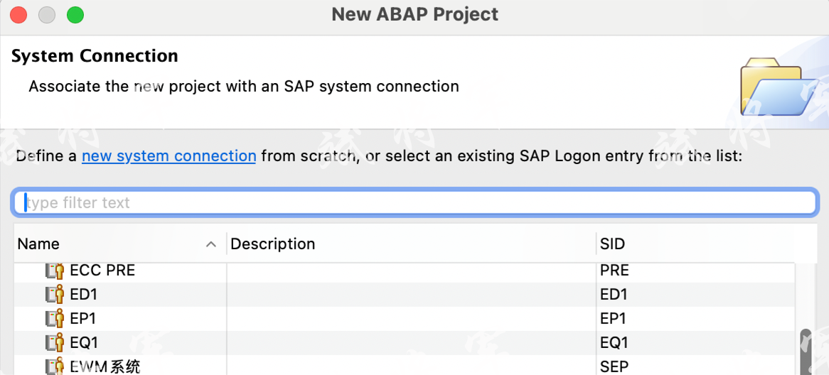Click the vertical list scrollbar thumb
This screenshot has height=375, width=829.
point(806,352)
